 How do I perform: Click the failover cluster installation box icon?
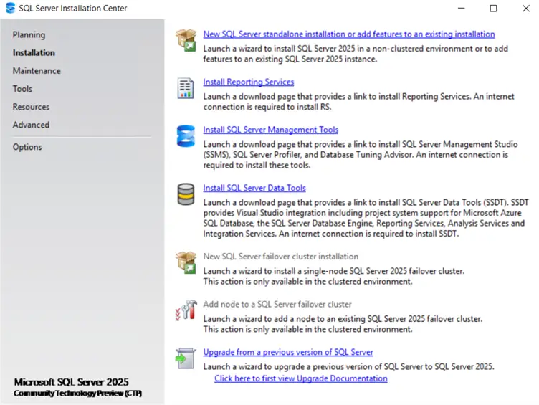click(x=186, y=262)
